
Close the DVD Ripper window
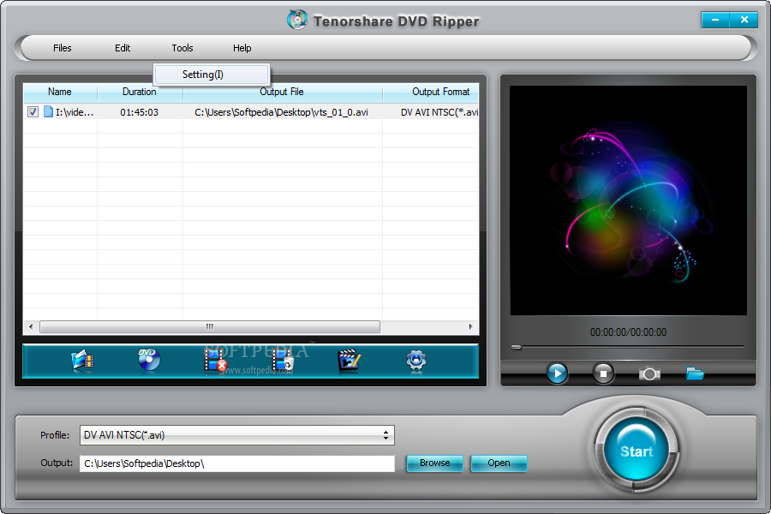pyautogui.click(x=744, y=20)
